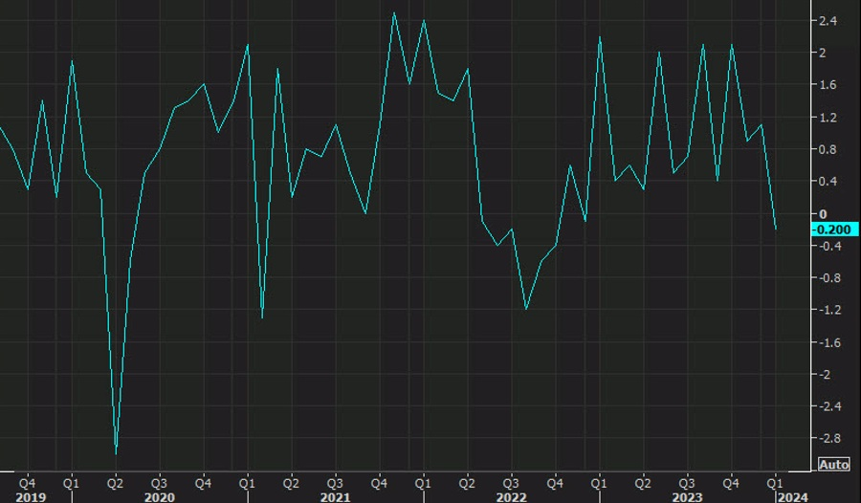Click the line's deepest trough near -2.8
The width and height of the screenshot is (861, 503).
coord(116,453)
